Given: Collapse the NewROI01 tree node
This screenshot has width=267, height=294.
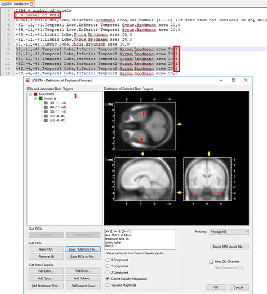Looking at the screenshot, I should pos(30,94).
